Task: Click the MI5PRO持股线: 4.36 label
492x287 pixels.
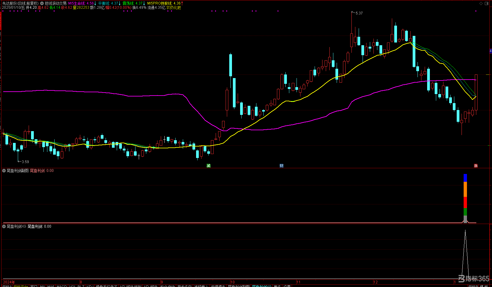Action: click(x=164, y=3)
